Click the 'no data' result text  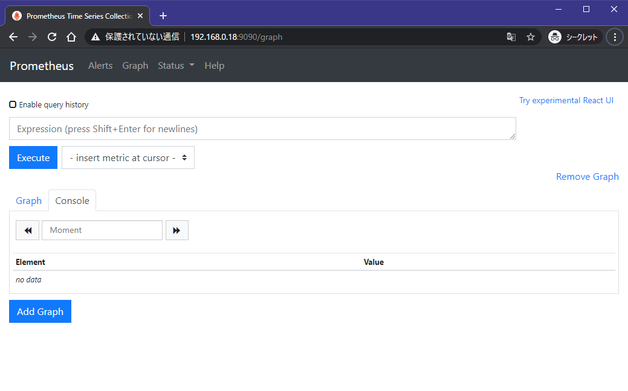click(x=28, y=280)
